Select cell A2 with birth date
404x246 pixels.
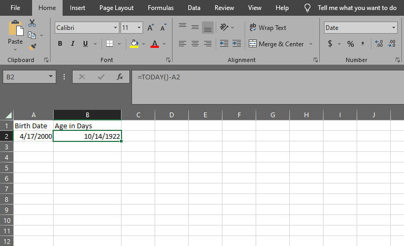tap(34, 136)
